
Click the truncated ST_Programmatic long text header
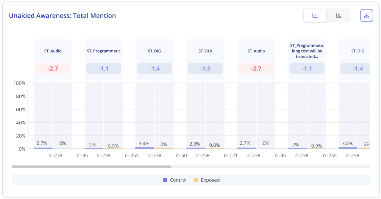pyautogui.click(x=307, y=51)
